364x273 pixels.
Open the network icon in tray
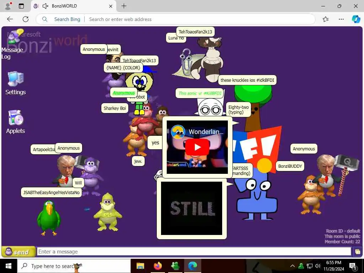[310, 266]
